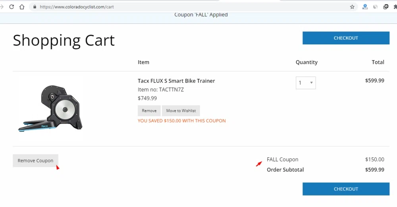Image resolution: width=397 pixels, height=207 pixels.
Task: Reload the page with the refresh icon
Action: click(12, 7)
